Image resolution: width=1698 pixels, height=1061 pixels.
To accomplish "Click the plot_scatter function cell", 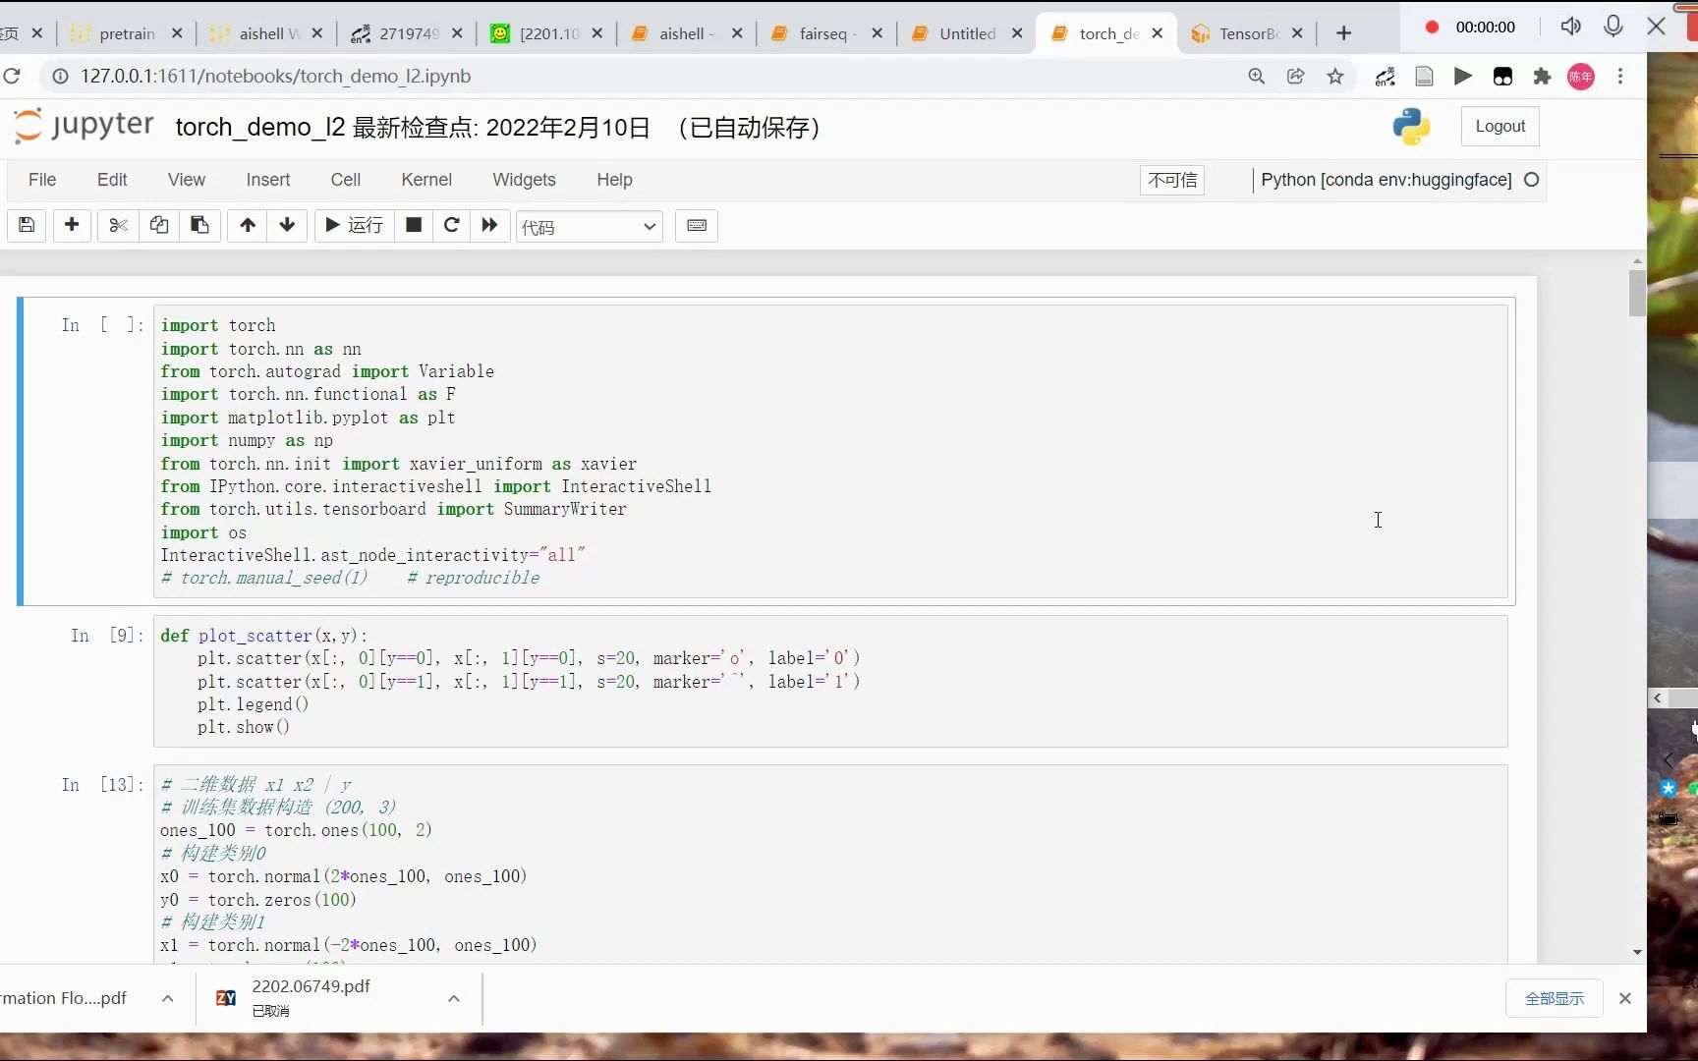I will tap(830, 681).
